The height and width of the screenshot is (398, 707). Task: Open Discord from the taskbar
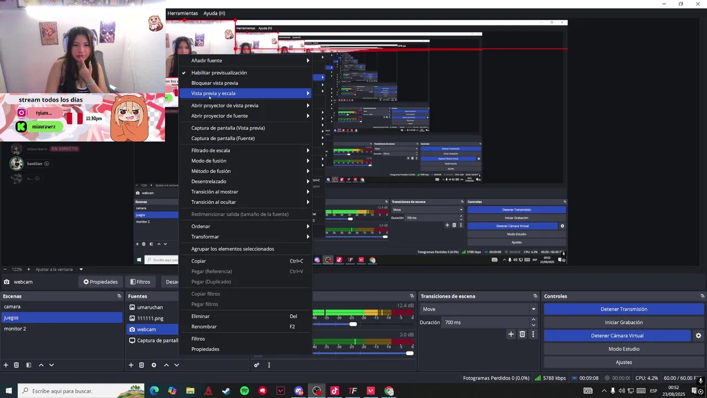tap(299, 391)
